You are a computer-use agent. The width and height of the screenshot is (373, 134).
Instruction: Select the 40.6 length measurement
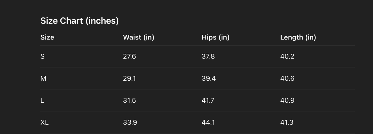point(287,78)
